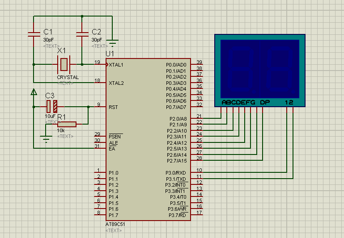
Task: Click the P1.7 pin label
Action: [x=114, y=215]
